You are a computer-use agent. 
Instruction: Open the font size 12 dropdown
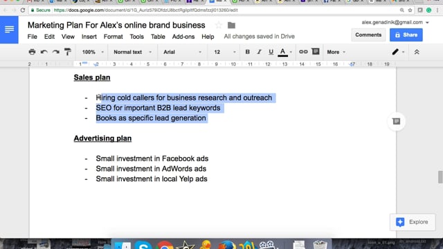pos(224,52)
